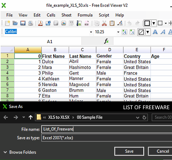The height and width of the screenshot is (160, 172).
Task: Go back in Save As dialog
Action: click(x=6, y=117)
